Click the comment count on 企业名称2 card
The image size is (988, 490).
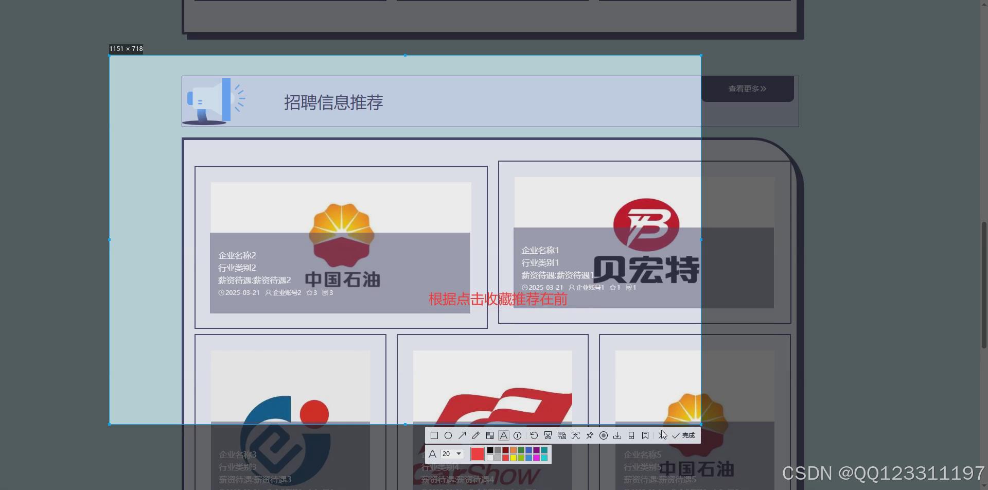pyautogui.click(x=328, y=292)
